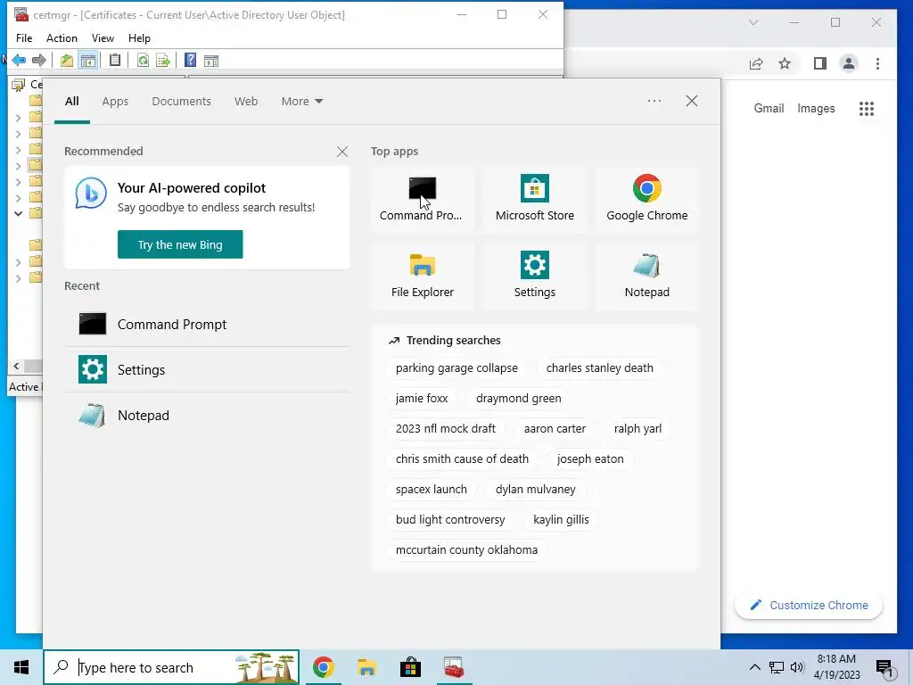Open Microsoft Store from Top apps
The image size is (913, 685).
click(x=535, y=199)
